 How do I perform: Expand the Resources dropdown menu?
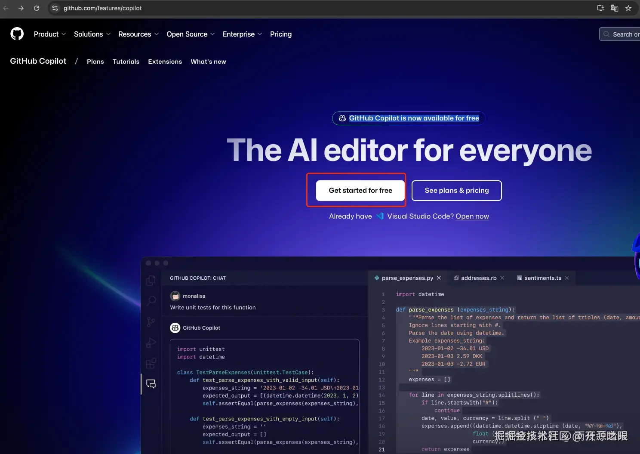click(138, 34)
